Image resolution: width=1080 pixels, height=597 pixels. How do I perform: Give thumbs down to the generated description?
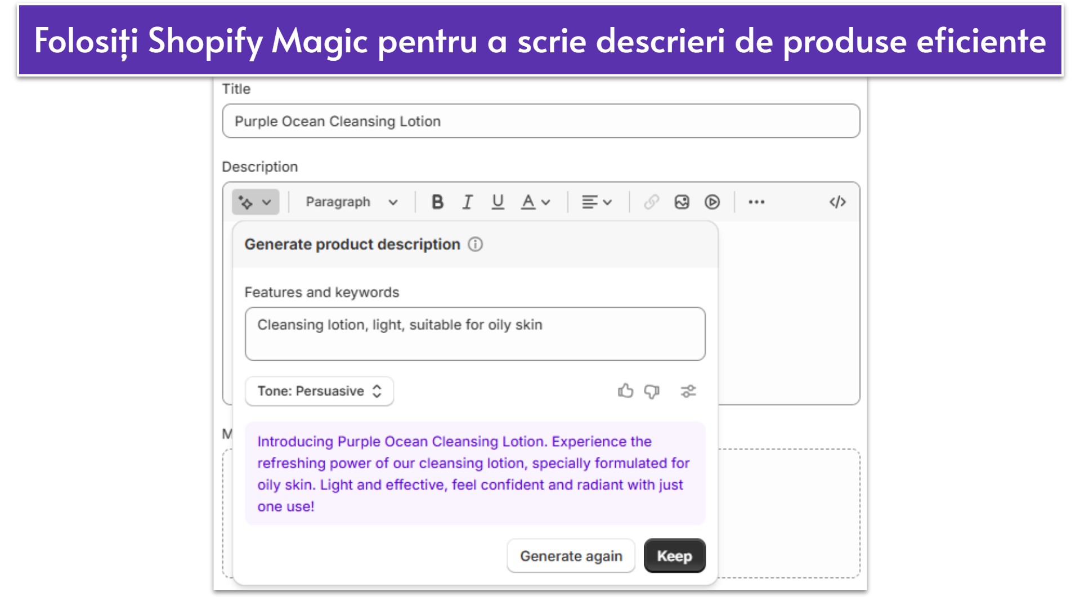point(652,391)
